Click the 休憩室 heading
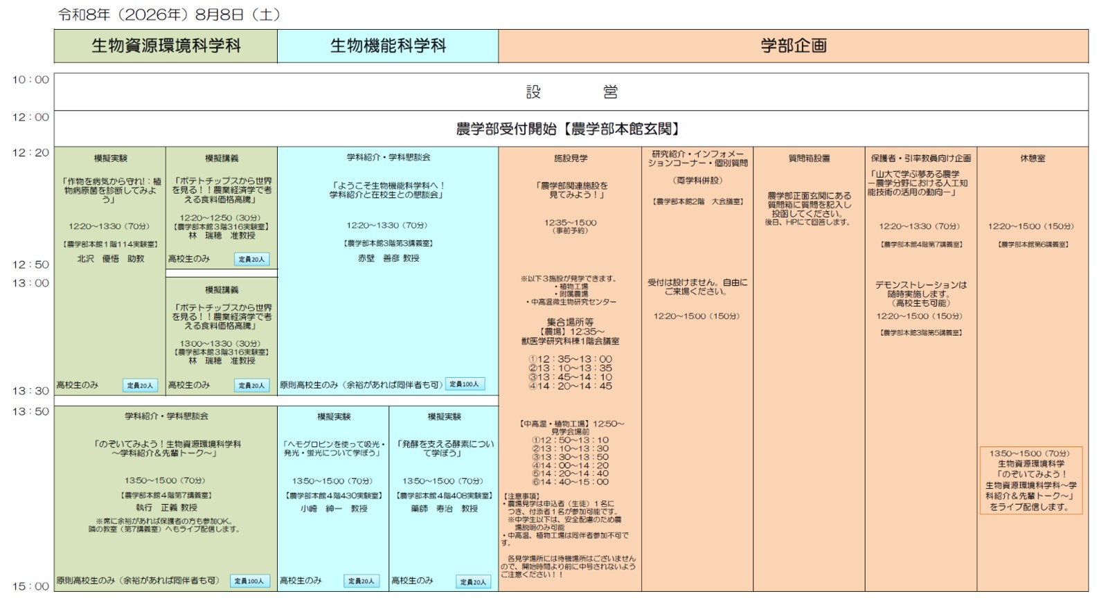 pyautogui.click(x=1033, y=159)
